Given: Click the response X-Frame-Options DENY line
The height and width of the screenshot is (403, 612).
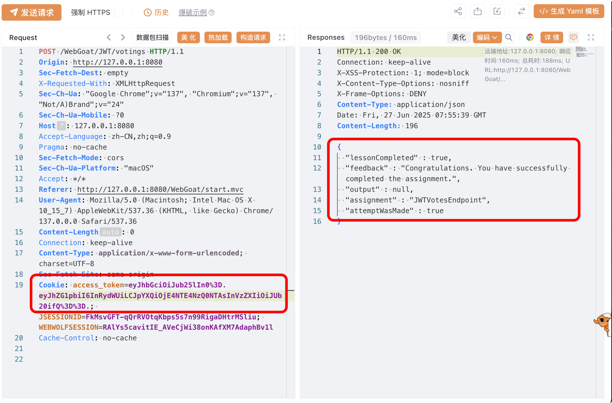Looking at the screenshot, I should point(382,94).
